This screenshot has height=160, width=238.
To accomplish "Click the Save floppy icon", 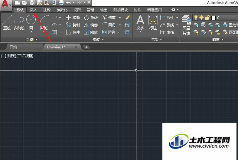I will 32,3.
